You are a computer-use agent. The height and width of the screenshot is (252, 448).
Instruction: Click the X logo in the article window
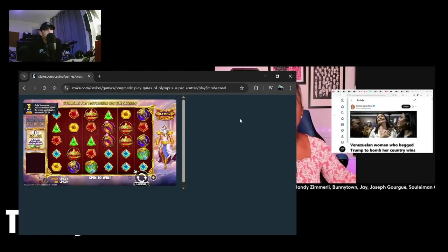(342, 100)
